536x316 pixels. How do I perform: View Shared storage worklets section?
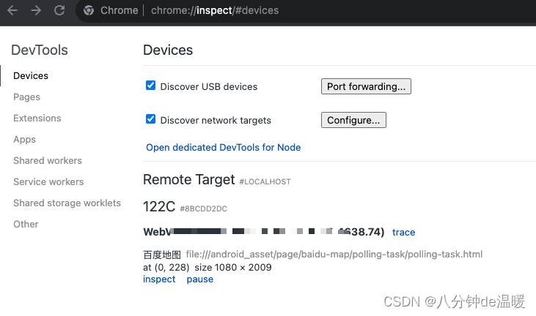(x=67, y=203)
